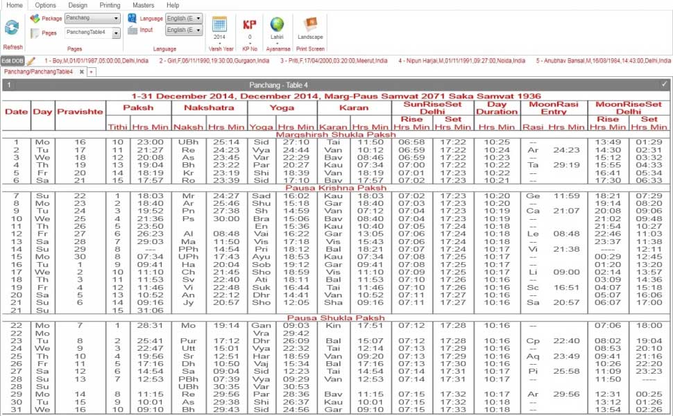
Task: Click the Pausa Krishna Paksh heading
Action: (x=336, y=188)
